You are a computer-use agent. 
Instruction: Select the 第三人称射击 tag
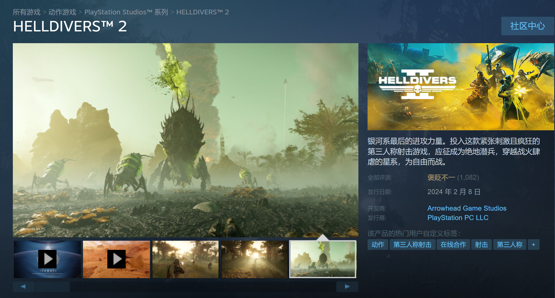coord(412,245)
